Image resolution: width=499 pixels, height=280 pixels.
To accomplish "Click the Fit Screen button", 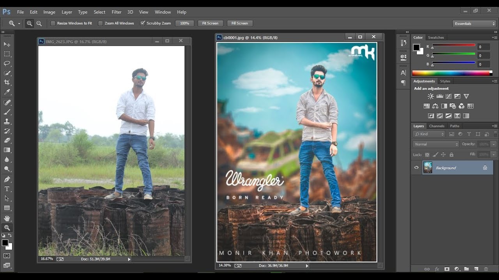I will click(x=210, y=23).
